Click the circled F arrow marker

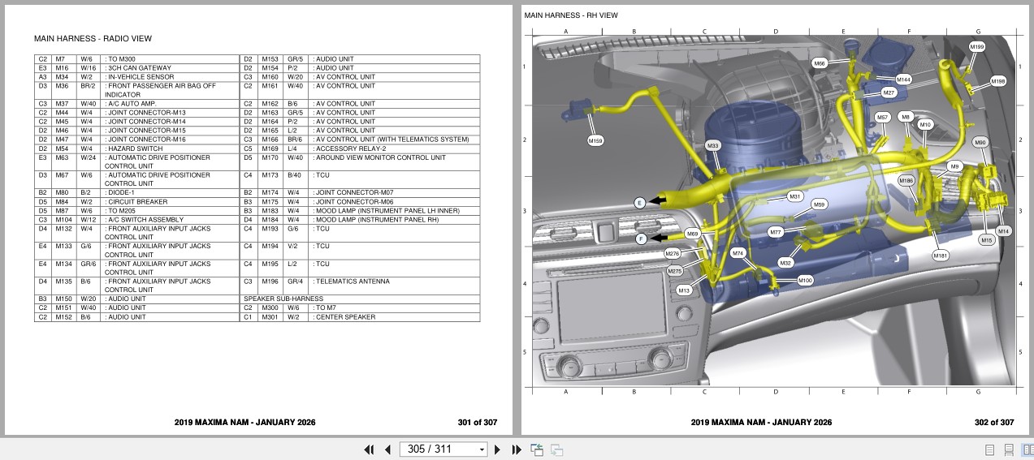coord(641,239)
